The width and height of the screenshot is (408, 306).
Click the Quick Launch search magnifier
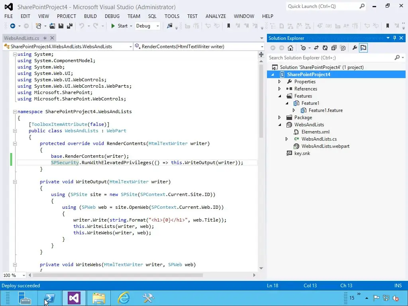(362, 6)
